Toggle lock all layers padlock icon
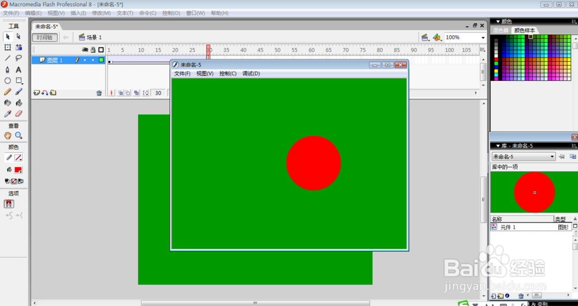The height and width of the screenshot is (306, 578). click(93, 50)
